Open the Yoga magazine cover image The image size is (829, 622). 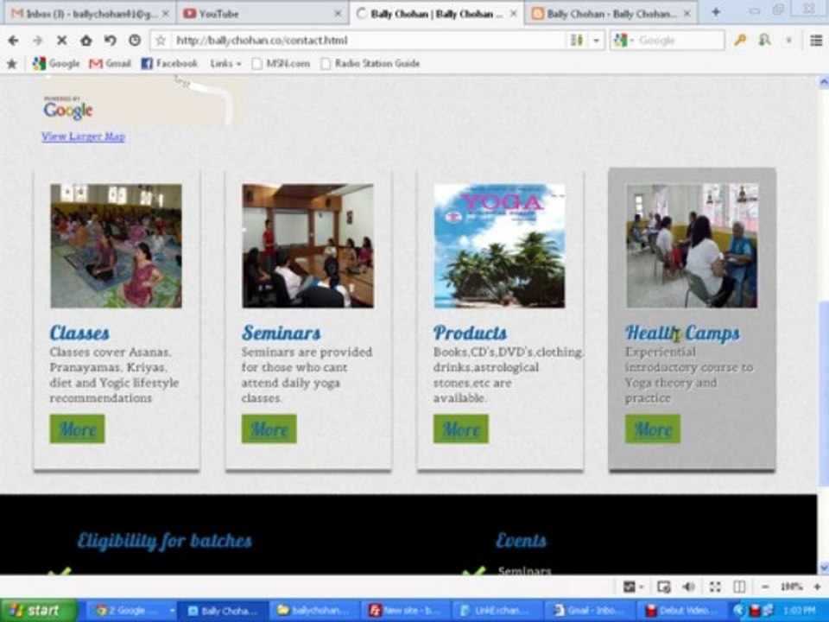(500, 246)
